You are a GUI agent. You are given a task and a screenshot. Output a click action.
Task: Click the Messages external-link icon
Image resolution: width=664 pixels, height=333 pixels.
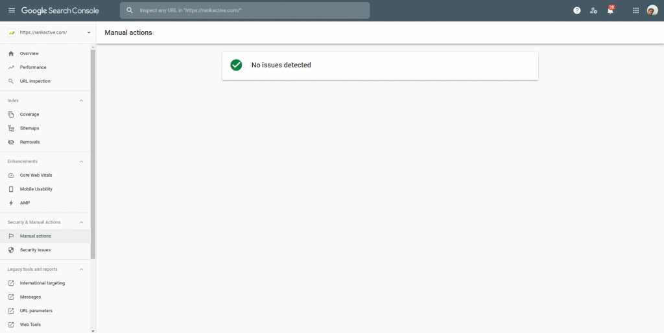11,297
